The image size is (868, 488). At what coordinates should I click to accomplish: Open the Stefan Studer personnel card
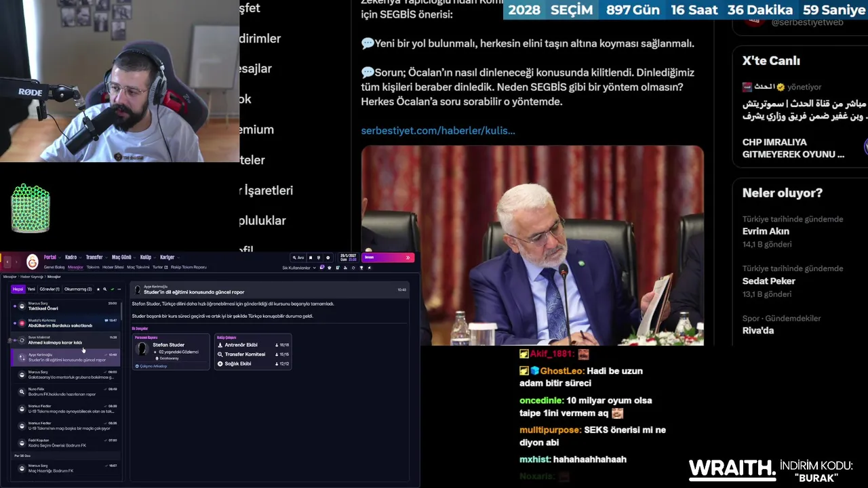tap(171, 351)
